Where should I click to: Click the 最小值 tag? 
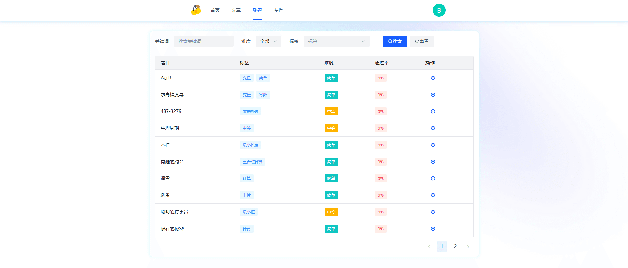249,212
